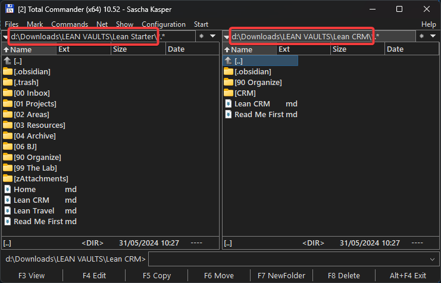Sort right panel by Date column
Viewport: 441px width, 283px height.
pyautogui.click(x=411, y=49)
